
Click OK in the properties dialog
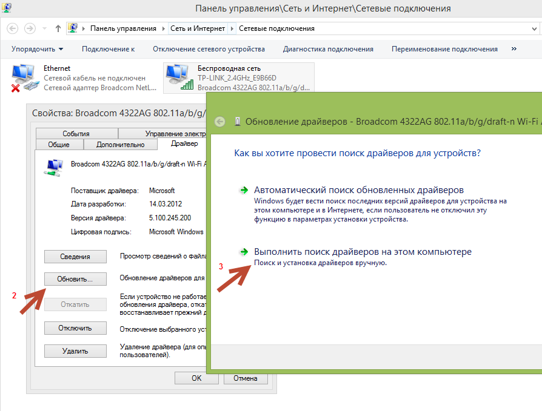click(x=196, y=378)
